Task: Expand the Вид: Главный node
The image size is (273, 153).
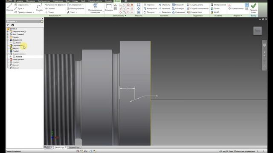Action: tap(8, 34)
